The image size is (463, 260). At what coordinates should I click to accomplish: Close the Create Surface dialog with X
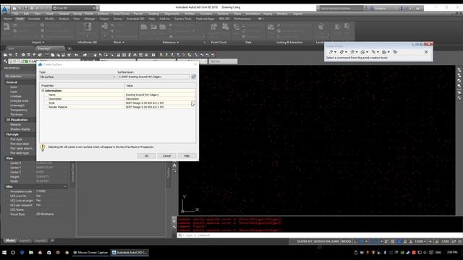coord(195,64)
